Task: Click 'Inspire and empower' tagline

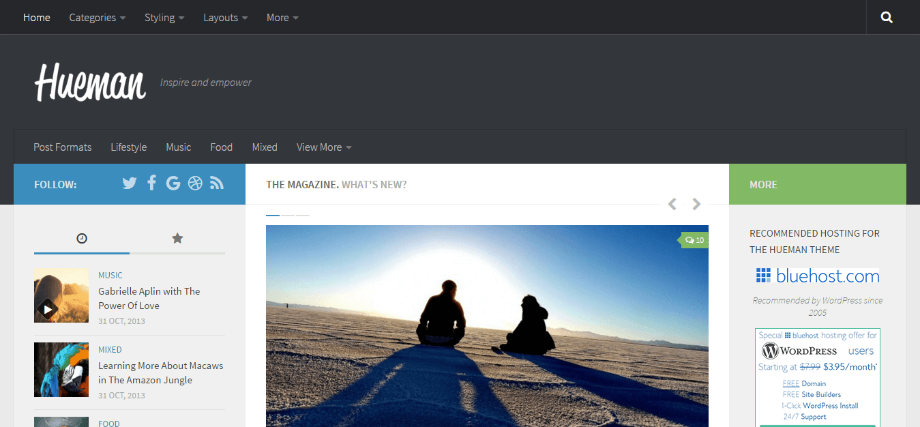Action: point(206,83)
